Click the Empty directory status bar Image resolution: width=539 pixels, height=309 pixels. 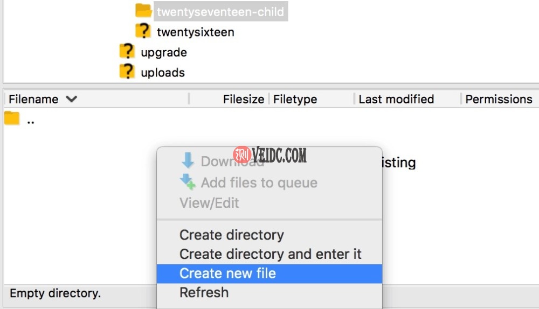pos(55,293)
